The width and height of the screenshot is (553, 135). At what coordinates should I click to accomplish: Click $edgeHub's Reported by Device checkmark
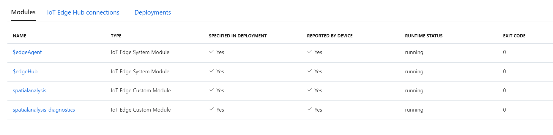pos(310,71)
